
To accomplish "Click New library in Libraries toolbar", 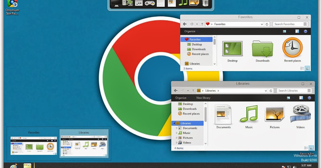I will pyautogui.click(x=203, y=98).
